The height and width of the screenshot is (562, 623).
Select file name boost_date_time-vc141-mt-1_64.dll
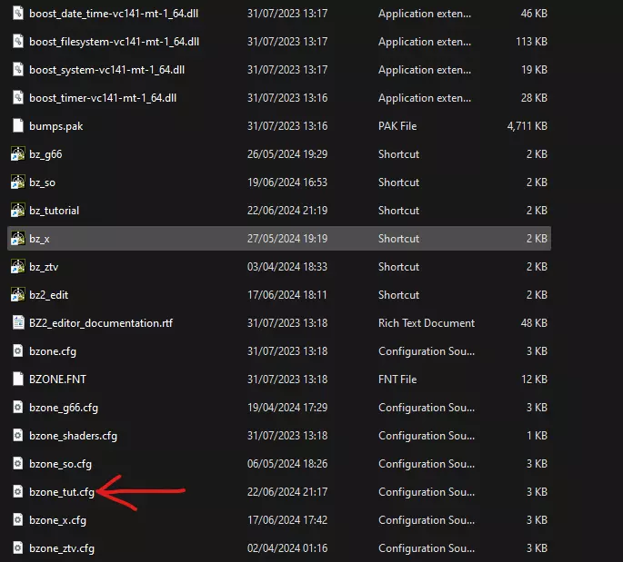[114, 14]
